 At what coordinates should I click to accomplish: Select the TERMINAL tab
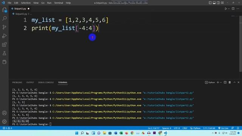pos(63,82)
